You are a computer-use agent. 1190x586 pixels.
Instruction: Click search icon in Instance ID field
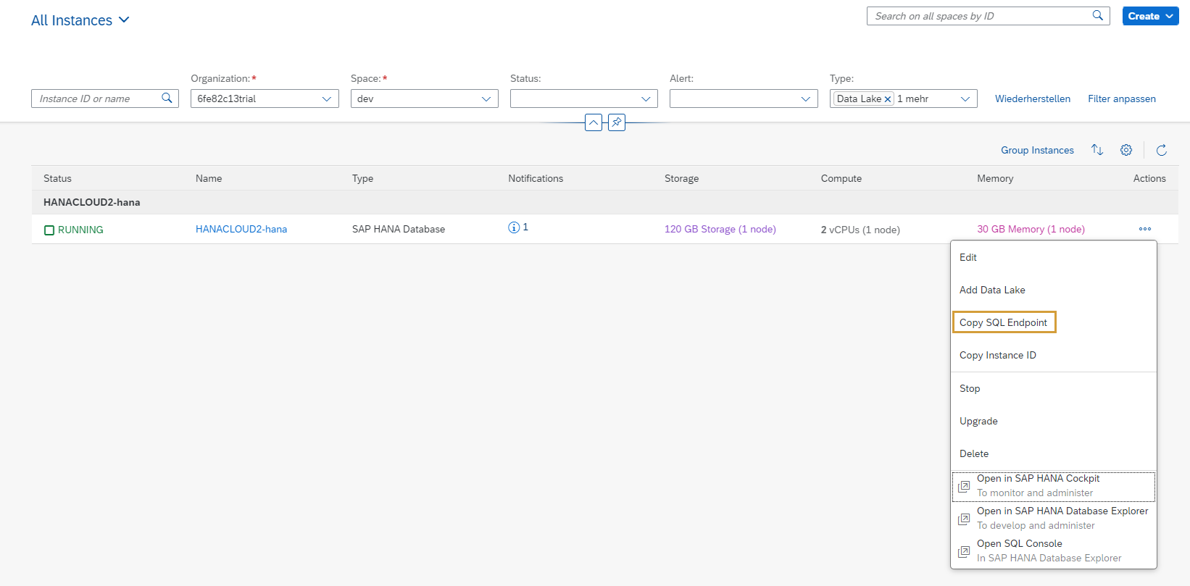(x=167, y=99)
